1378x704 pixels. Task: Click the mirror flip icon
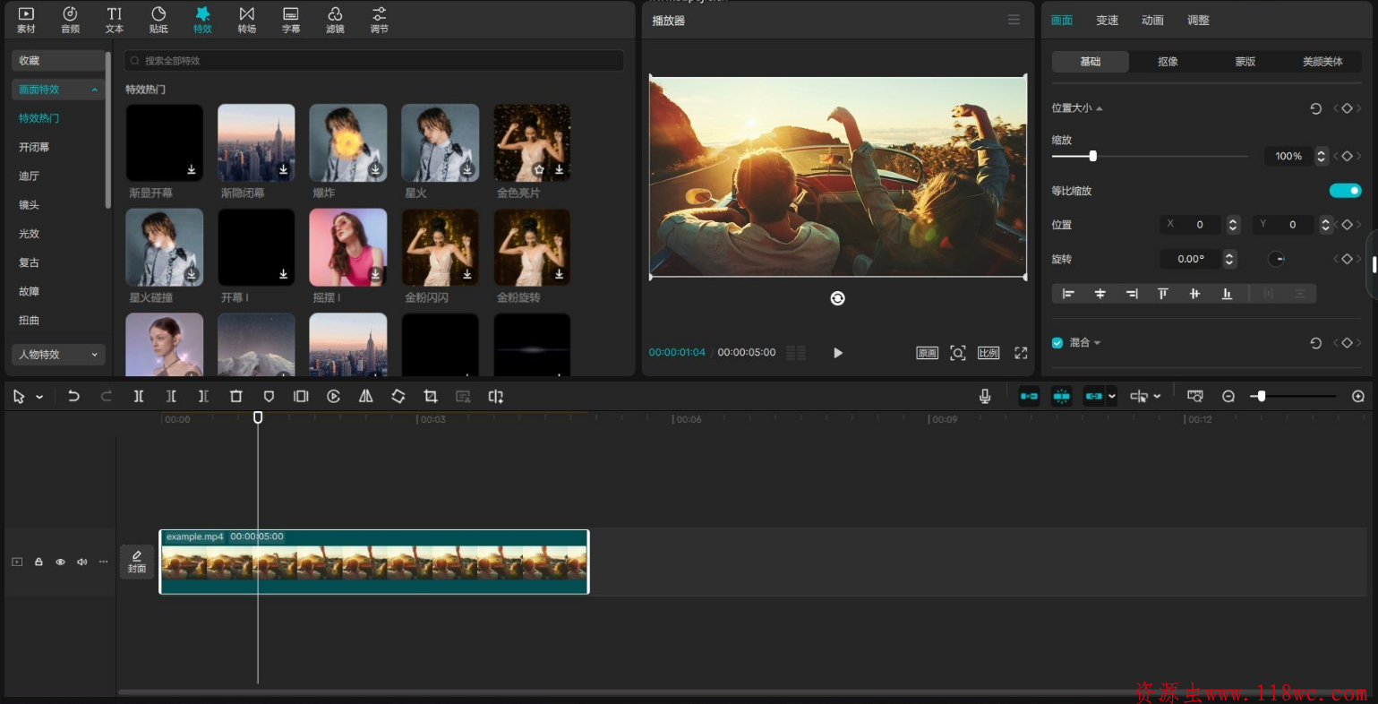pos(366,396)
